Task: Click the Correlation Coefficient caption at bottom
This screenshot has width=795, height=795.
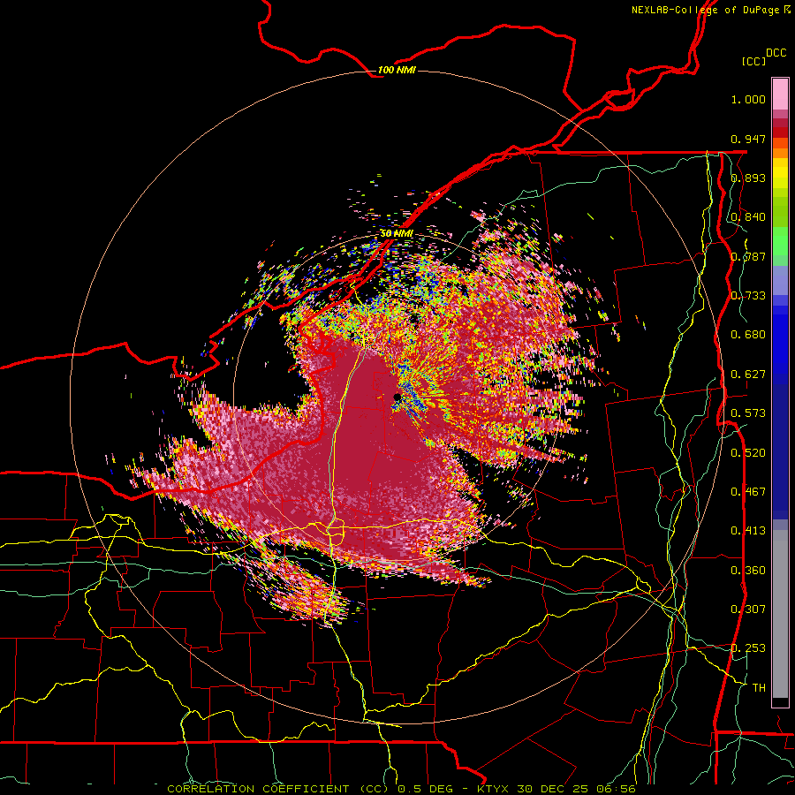Action: (x=401, y=789)
